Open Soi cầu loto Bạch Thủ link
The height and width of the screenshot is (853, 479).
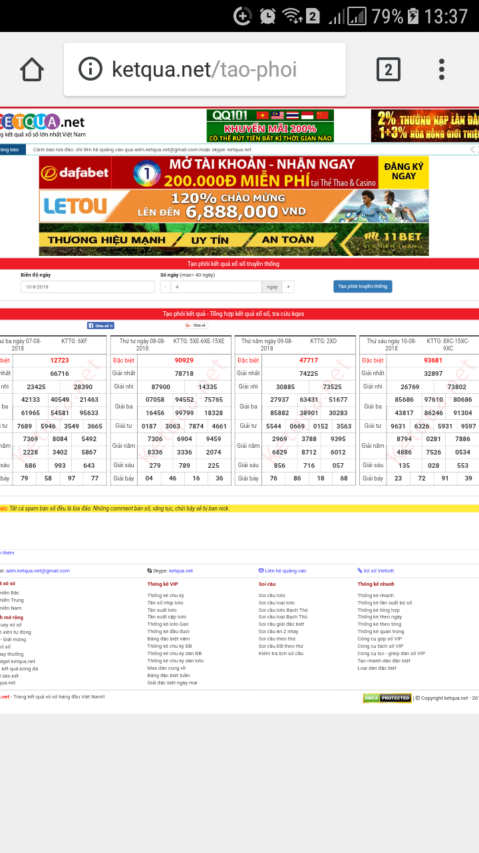(283, 610)
